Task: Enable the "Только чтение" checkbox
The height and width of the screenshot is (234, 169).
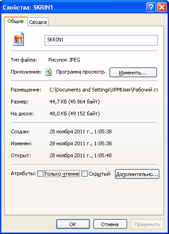Action: click(40, 174)
